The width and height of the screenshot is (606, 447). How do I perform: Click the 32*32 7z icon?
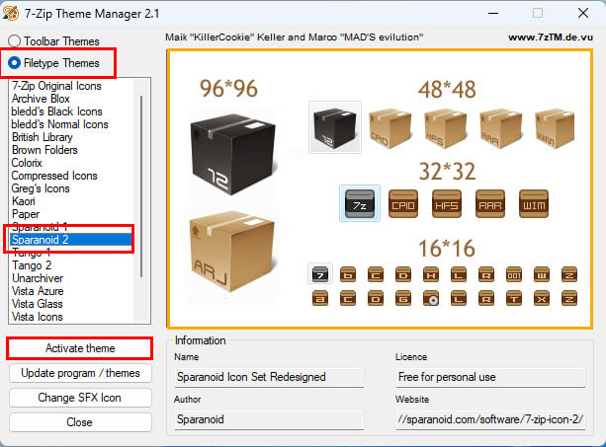pyautogui.click(x=360, y=203)
